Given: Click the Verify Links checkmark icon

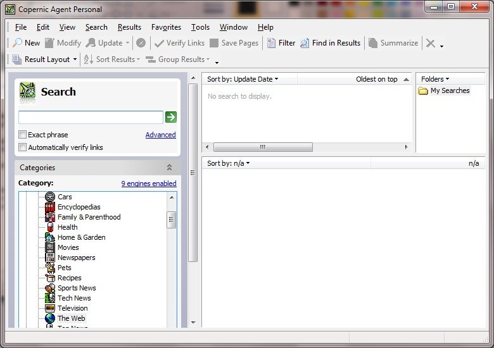Looking at the screenshot, I should point(159,43).
